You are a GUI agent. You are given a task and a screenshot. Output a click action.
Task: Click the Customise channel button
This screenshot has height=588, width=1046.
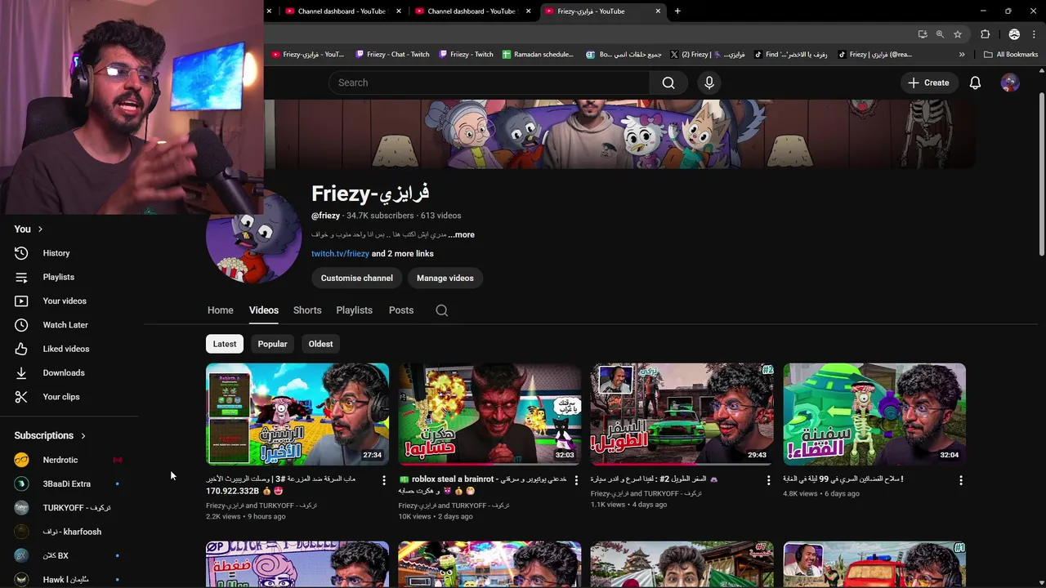pyautogui.click(x=356, y=278)
